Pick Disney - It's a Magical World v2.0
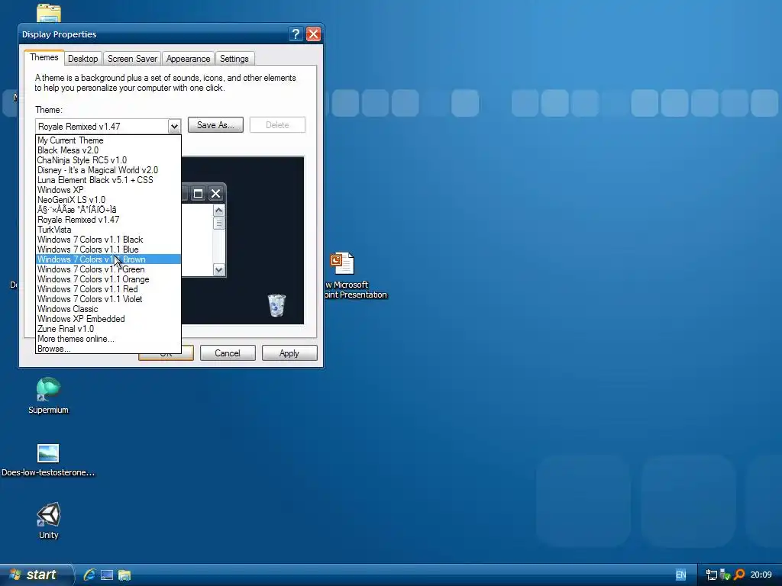Viewport: 782px width, 586px height. (108, 170)
